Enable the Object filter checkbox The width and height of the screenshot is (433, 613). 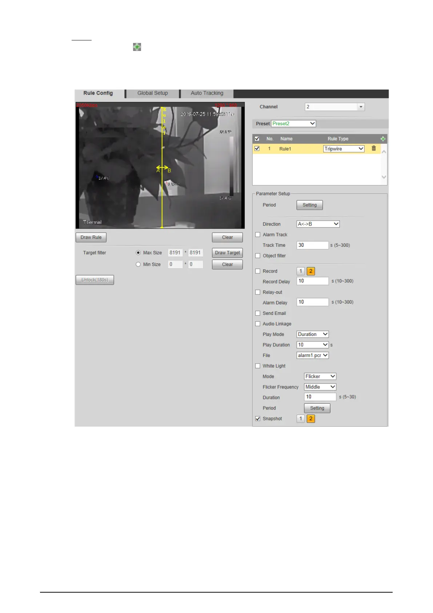(x=258, y=256)
